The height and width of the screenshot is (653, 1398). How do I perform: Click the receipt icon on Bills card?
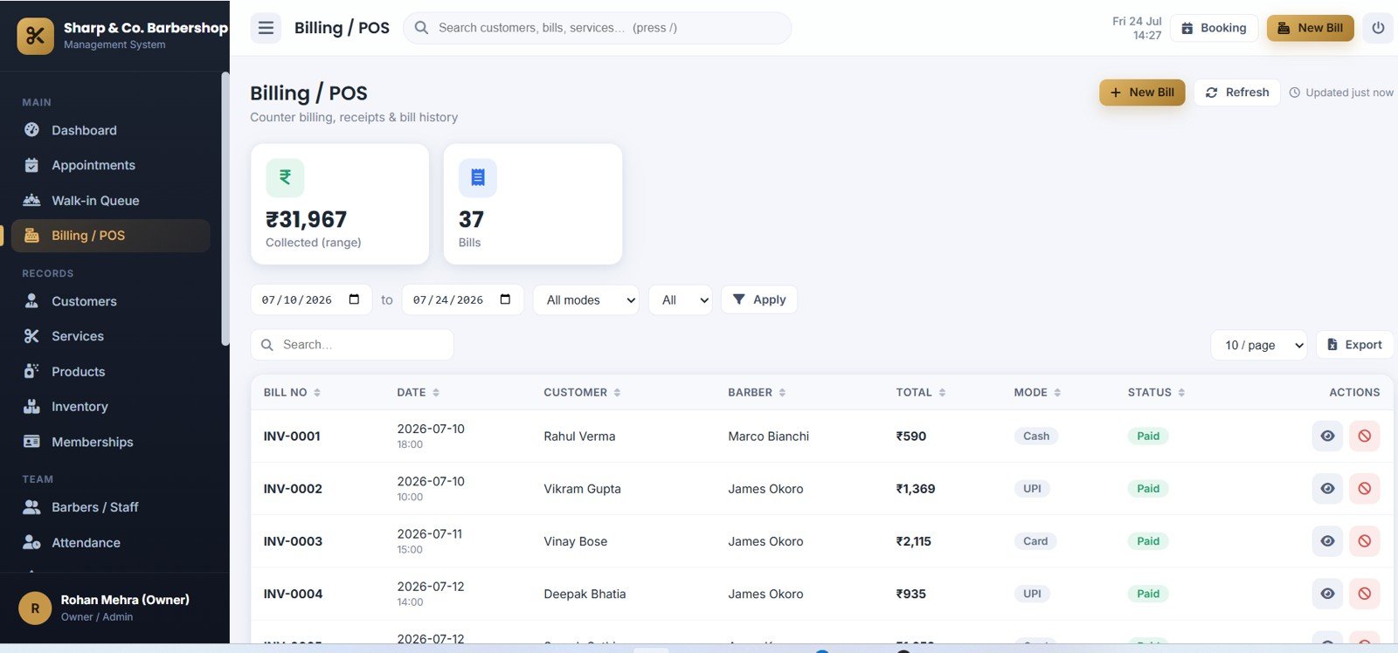pyautogui.click(x=478, y=177)
